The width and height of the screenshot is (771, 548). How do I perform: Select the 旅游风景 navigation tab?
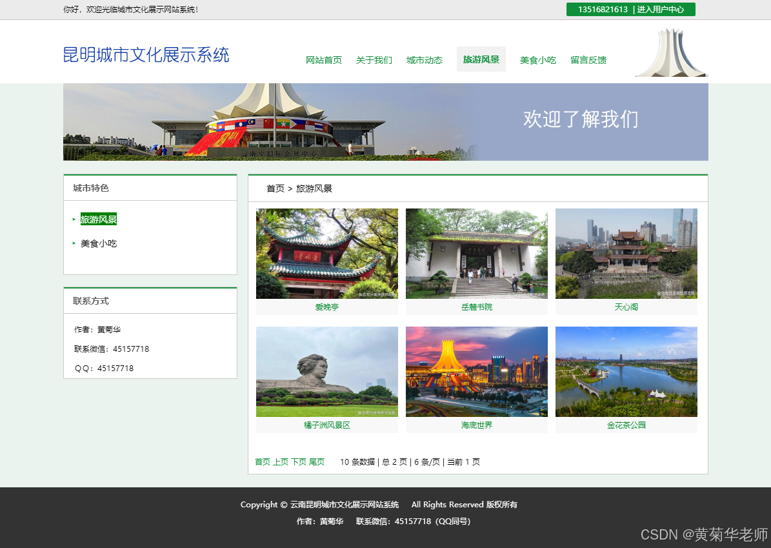coord(481,59)
